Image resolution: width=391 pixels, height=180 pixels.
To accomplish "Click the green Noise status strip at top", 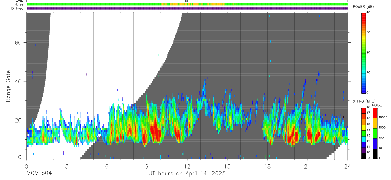I will [187, 4].
